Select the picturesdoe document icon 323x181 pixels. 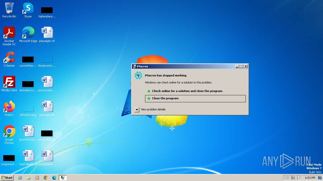coord(47,84)
